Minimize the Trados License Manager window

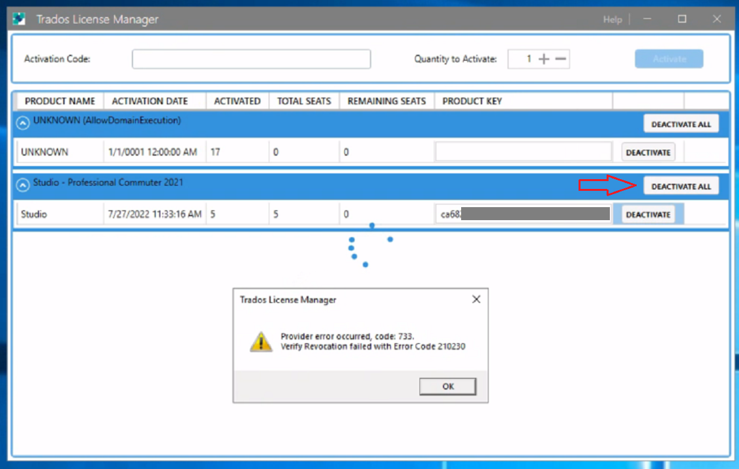click(647, 19)
